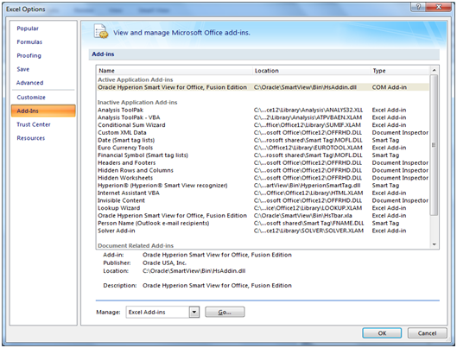
Task: Select the Invisible Content row
Action: [263, 200]
